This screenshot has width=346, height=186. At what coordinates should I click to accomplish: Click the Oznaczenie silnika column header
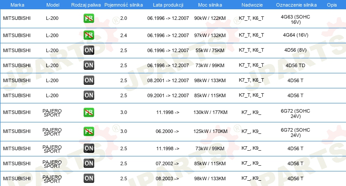click(296, 5)
